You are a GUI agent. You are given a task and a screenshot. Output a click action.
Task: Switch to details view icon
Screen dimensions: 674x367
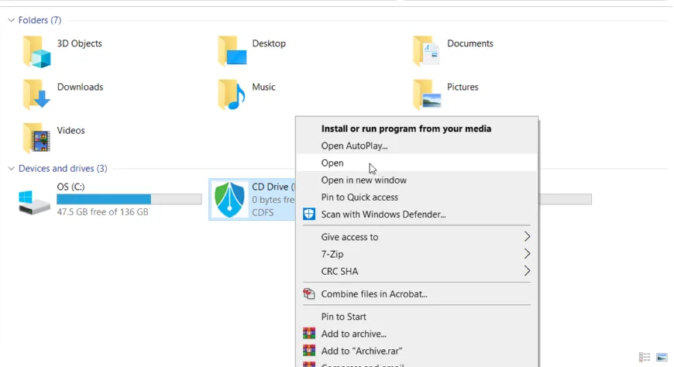coord(645,357)
